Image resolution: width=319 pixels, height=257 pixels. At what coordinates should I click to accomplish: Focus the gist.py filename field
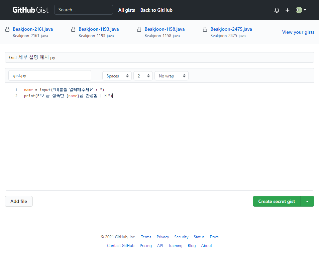pyautogui.click(x=49, y=75)
